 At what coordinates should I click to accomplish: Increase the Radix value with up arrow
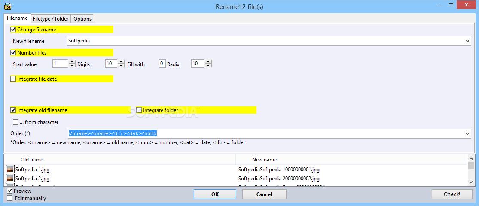click(208, 62)
